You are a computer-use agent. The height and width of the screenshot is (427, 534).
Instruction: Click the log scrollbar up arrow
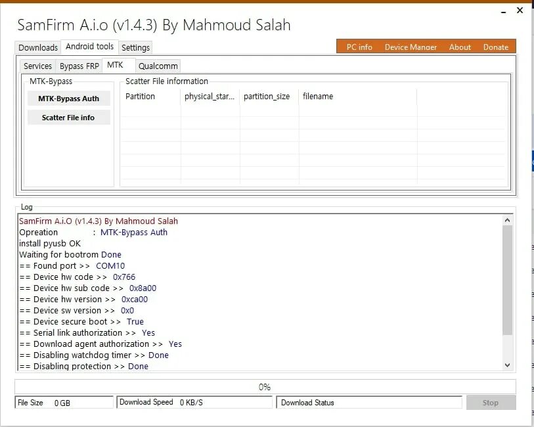click(x=507, y=220)
